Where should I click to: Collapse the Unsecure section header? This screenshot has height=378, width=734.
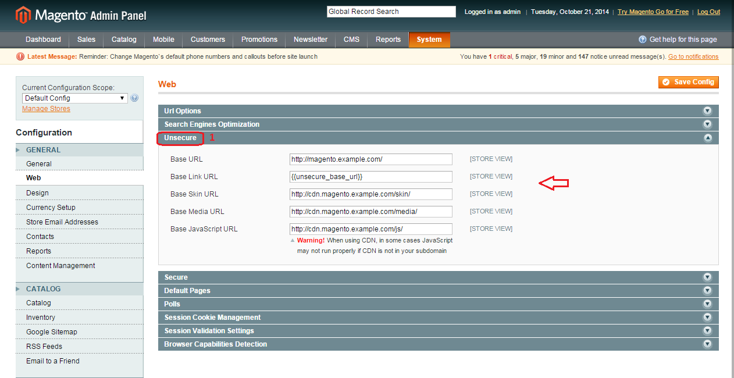(438, 138)
